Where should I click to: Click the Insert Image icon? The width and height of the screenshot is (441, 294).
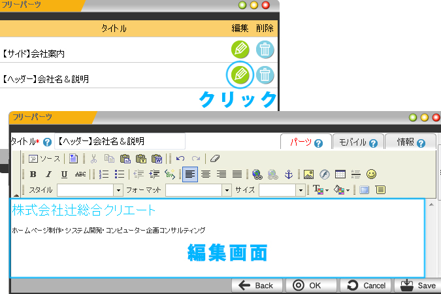click(x=308, y=174)
